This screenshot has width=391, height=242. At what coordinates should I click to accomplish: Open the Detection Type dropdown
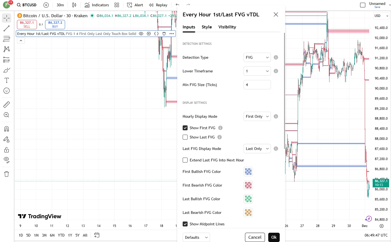tap(257, 57)
